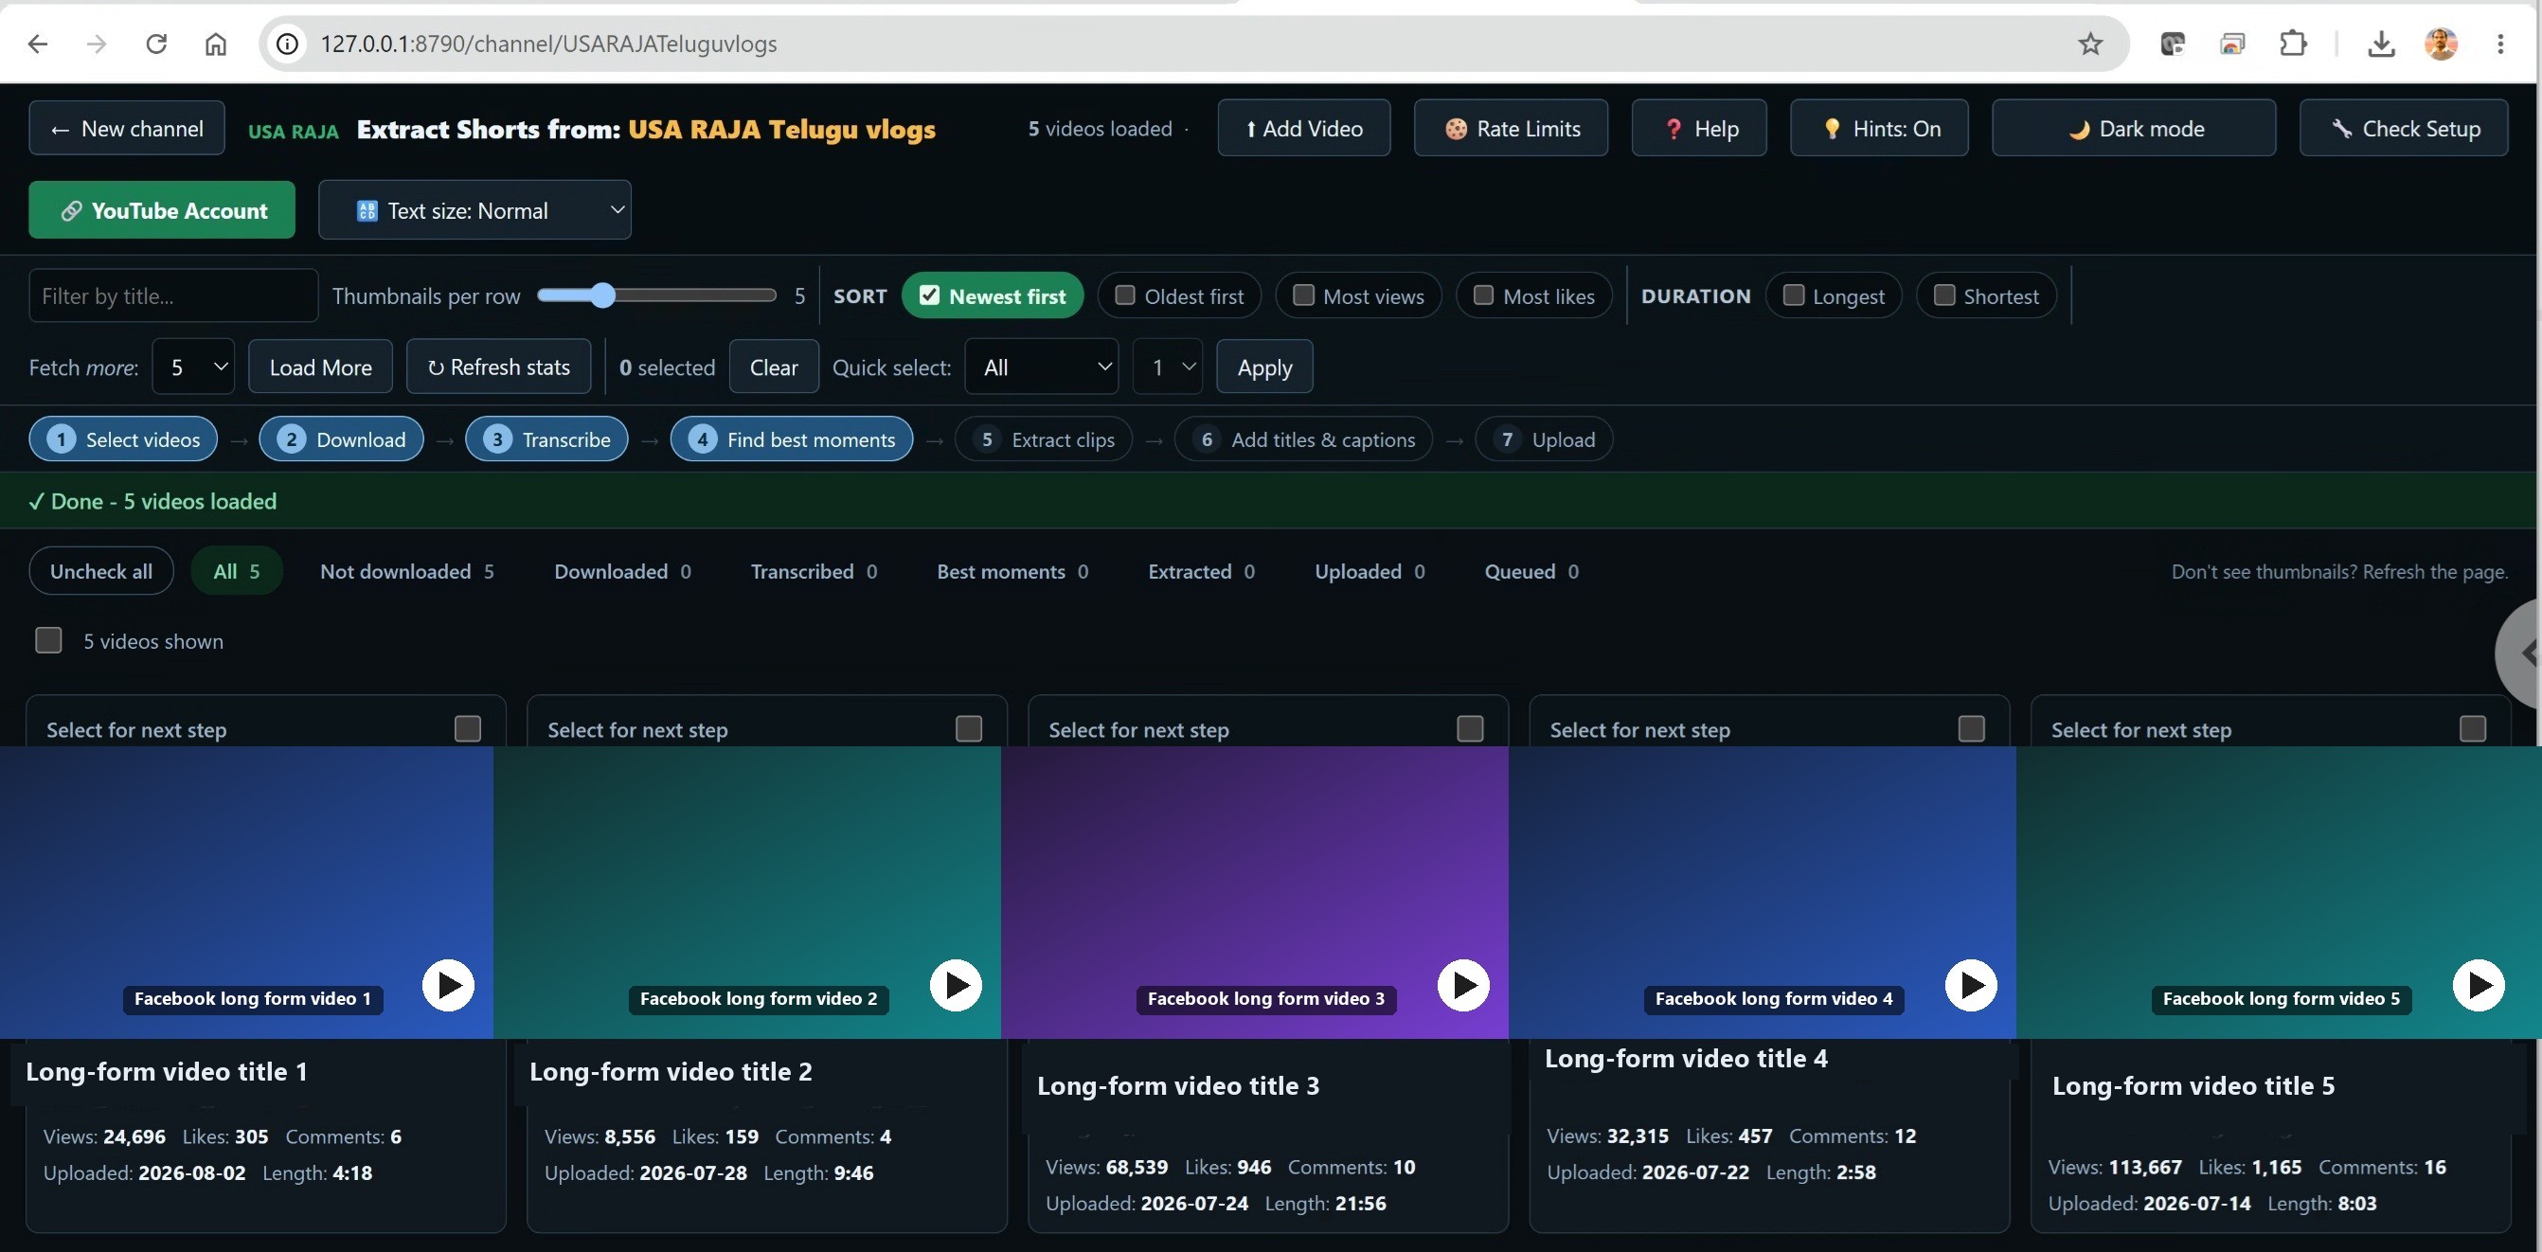Expand the Quick select All dropdown

(x=1042, y=367)
